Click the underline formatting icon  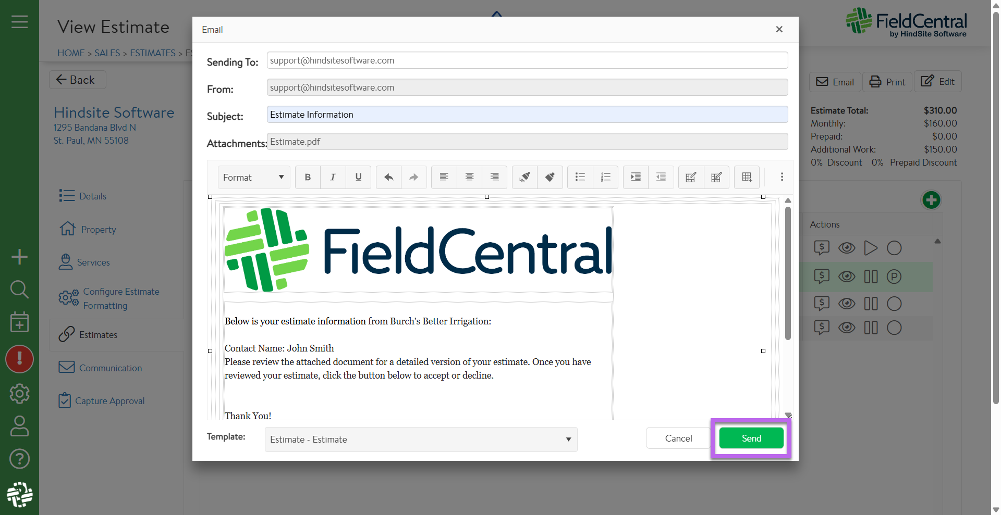pos(358,178)
